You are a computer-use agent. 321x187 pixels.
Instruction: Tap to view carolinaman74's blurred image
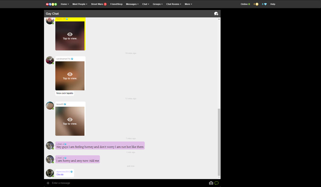point(70,76)
